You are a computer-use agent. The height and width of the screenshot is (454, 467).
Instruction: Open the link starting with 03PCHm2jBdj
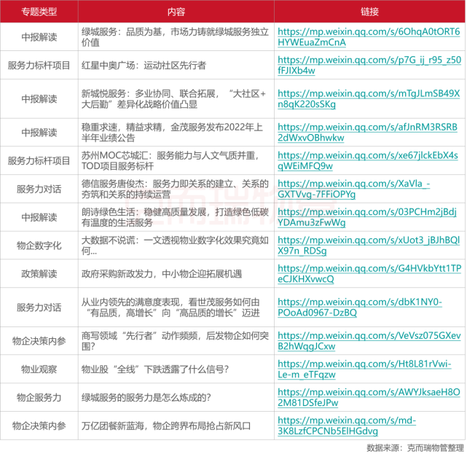pyautogui.click(x=367, y=217)
